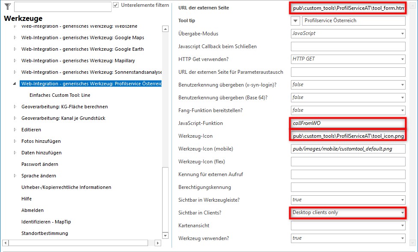This screenshot has height=252, width=418.
Task: Click the JavaScript-Funktion callFromWO field
Action: pyautogui.click(x=347, y=123)
